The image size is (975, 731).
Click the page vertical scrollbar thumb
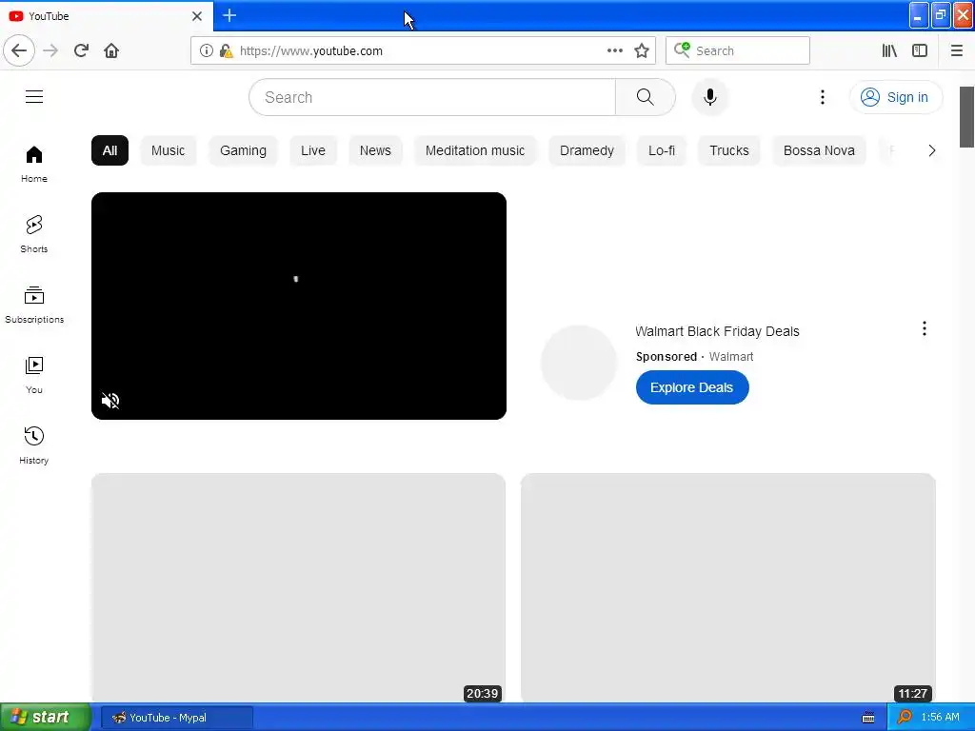[x=966, y=117]
